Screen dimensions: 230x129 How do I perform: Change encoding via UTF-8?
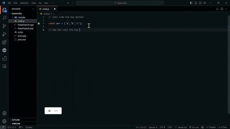point(162,127)
